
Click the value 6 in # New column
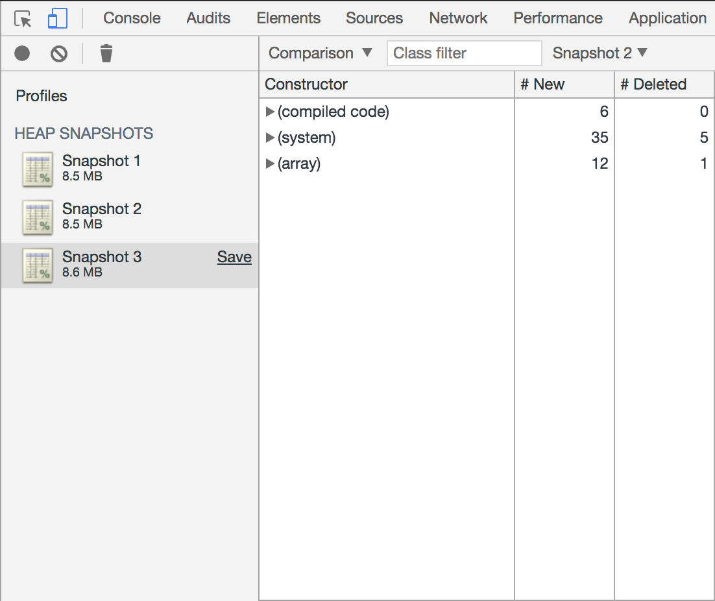604,111
